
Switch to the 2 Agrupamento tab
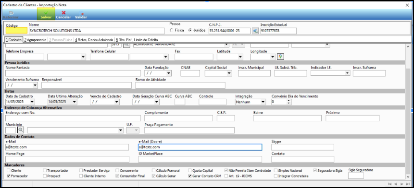[35, 40]
